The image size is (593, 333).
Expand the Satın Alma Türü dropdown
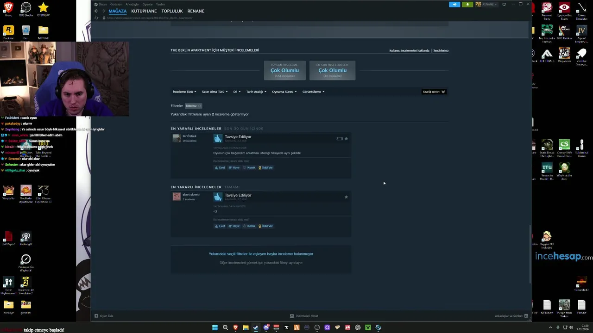pos(214,92)
